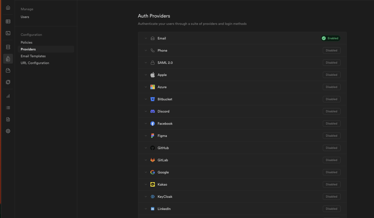The height and width of the screenshot is (218, 374).
Task: Click the GitHub logo icon
Action: (x=152, y=148)
